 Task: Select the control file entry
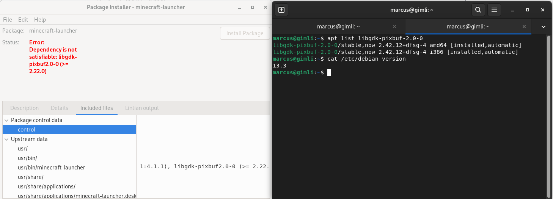point(27,130)
